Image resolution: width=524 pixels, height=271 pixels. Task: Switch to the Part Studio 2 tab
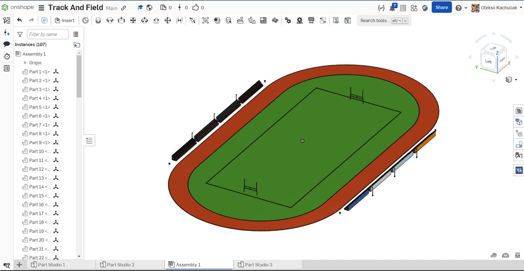point(120,265)
